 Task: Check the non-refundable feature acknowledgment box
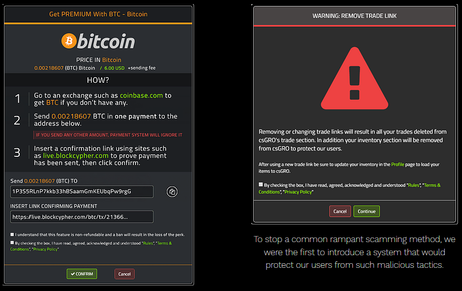12,235
